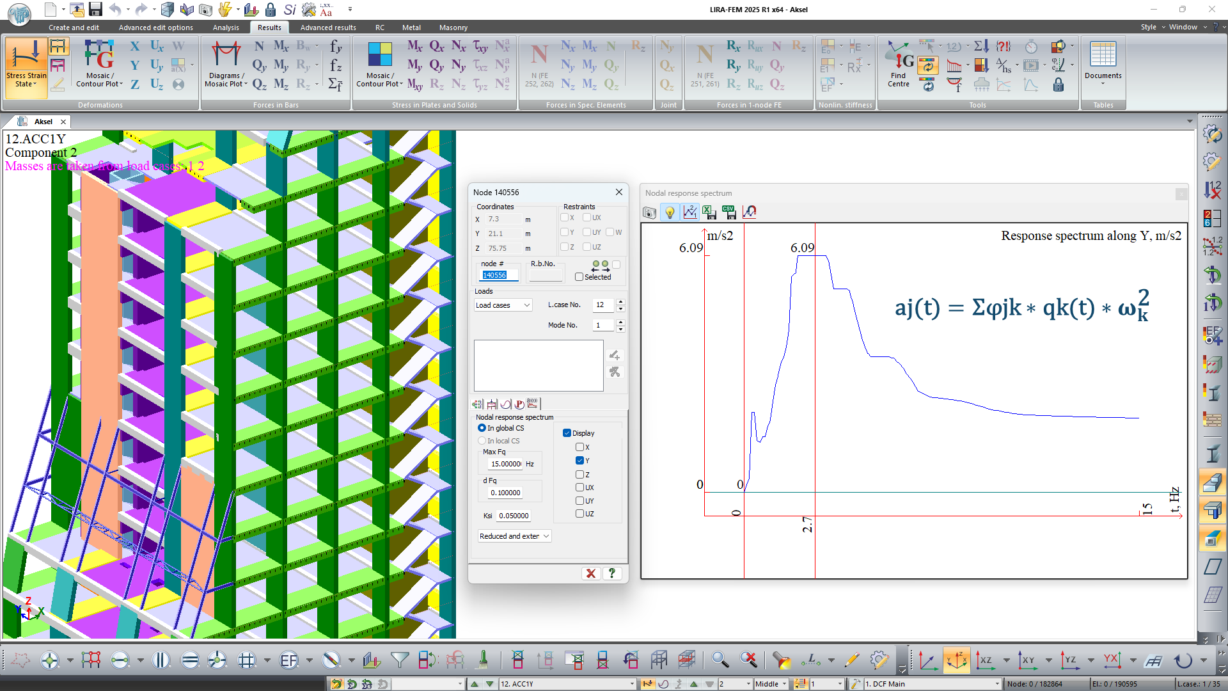Save response spectrum as CSV file
The height and width of the screenshot is (691, 1228).
pyautogui.click(x=729, y=212)
